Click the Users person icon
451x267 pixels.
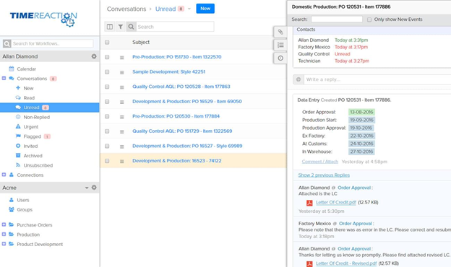click(12, 200)
